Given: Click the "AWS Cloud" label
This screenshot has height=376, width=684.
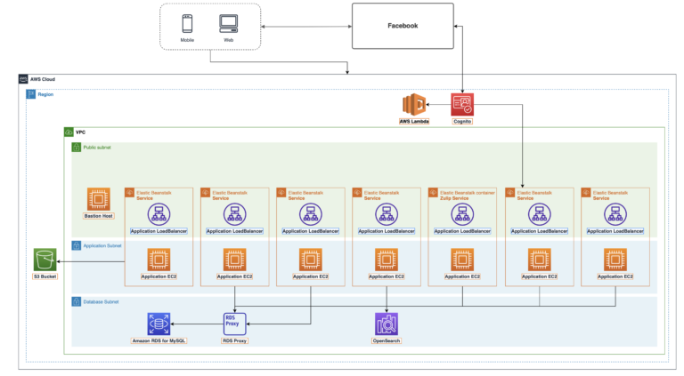Looking at the screenshot, I should click(43, 79).
